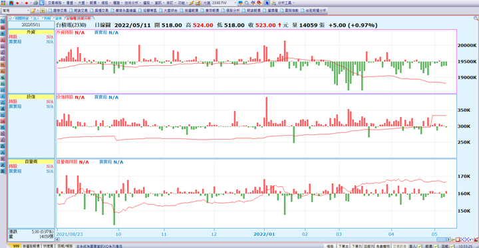Click the pencil note icon beside 常用 dropdown
This screenshot has height=248, width=479.
coord(33,11)
